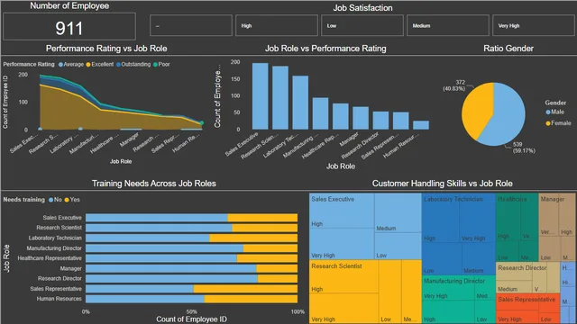This screenshot has height=324, width=577.
Task: Click the 539 (59.17%) pie label
Action: pyautogui.click(x=524, y=148)
